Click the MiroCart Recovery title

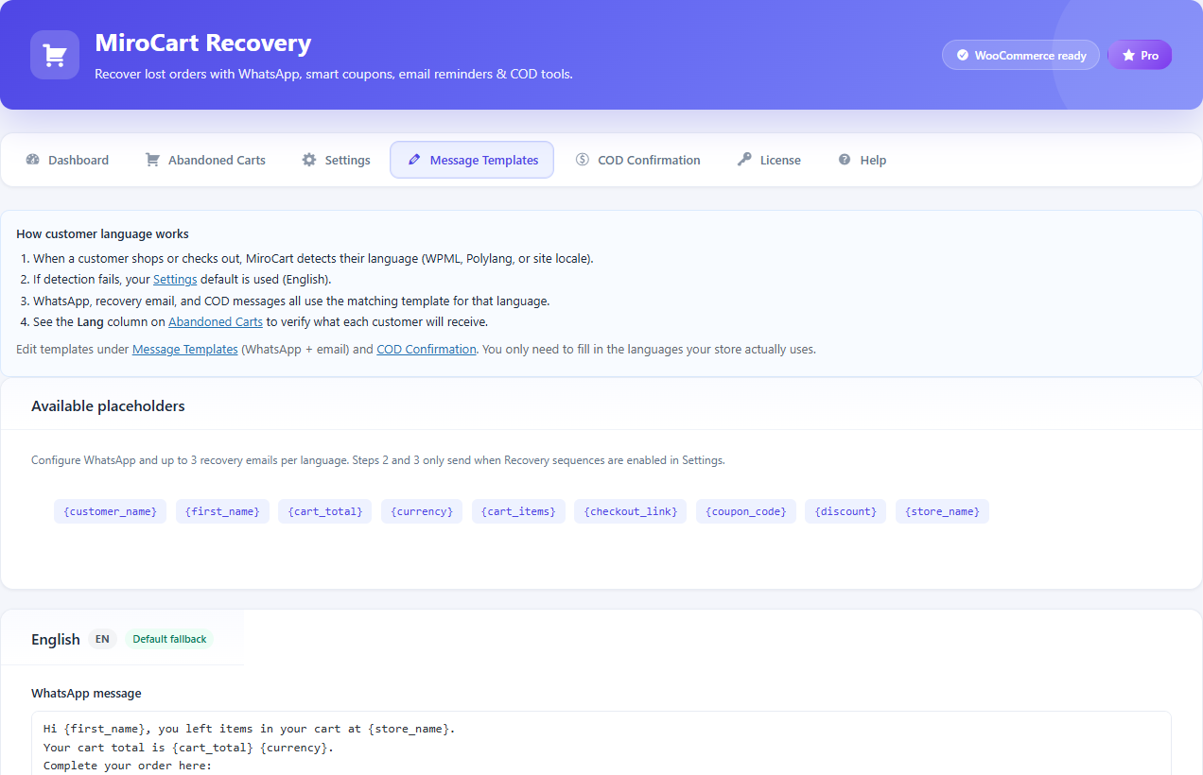pyautogui.click(x=203, y=43)
